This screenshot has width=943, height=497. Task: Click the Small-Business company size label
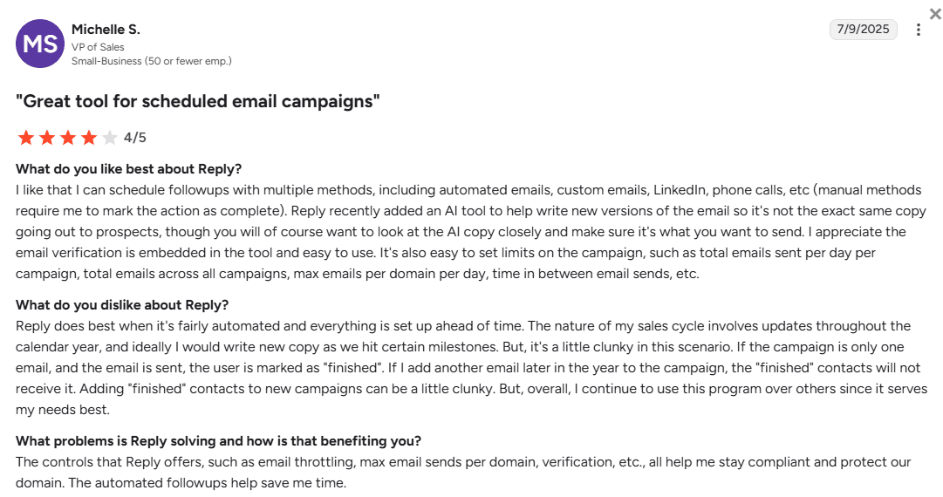coord(151,61)
